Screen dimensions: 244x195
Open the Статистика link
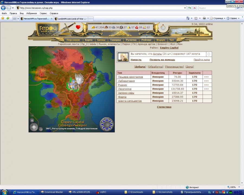(164, 107)
